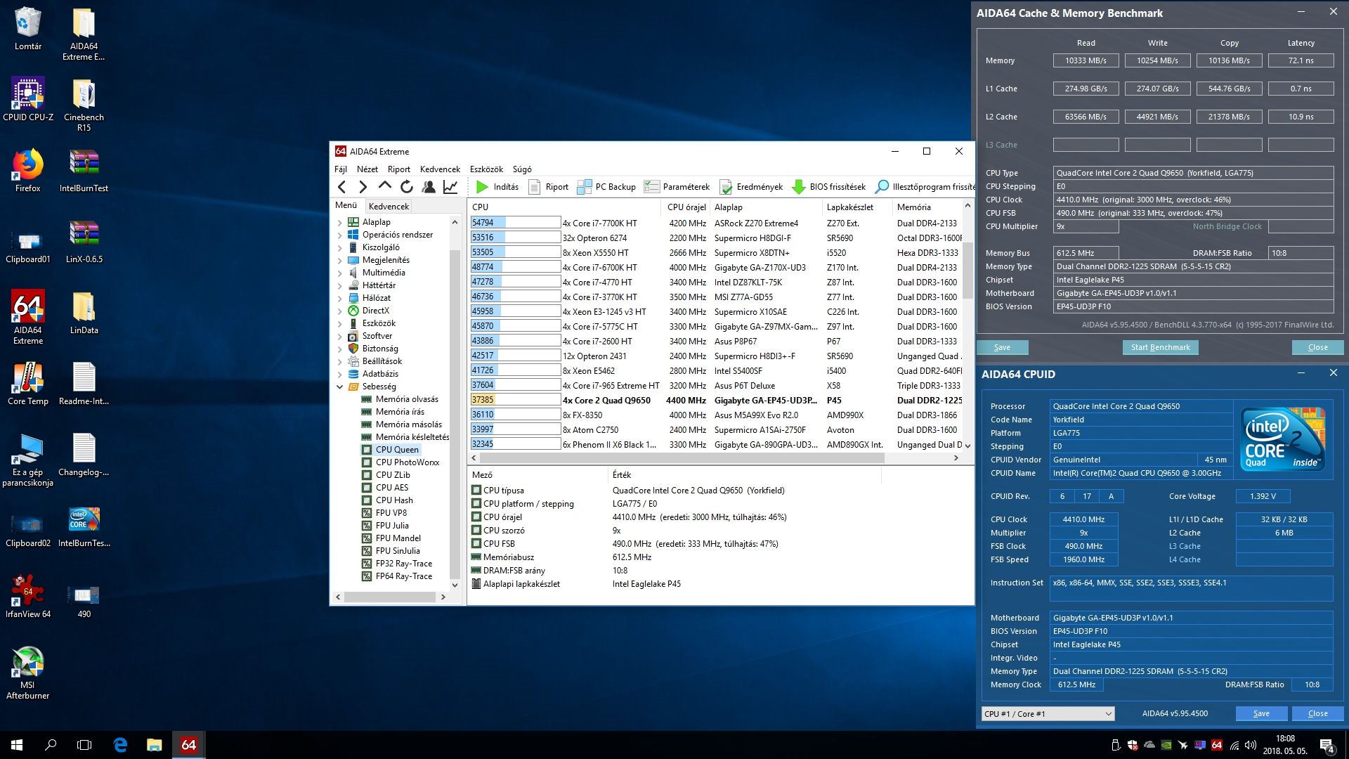Select CPU PhotoWorxx benchmark

point(407,462)
